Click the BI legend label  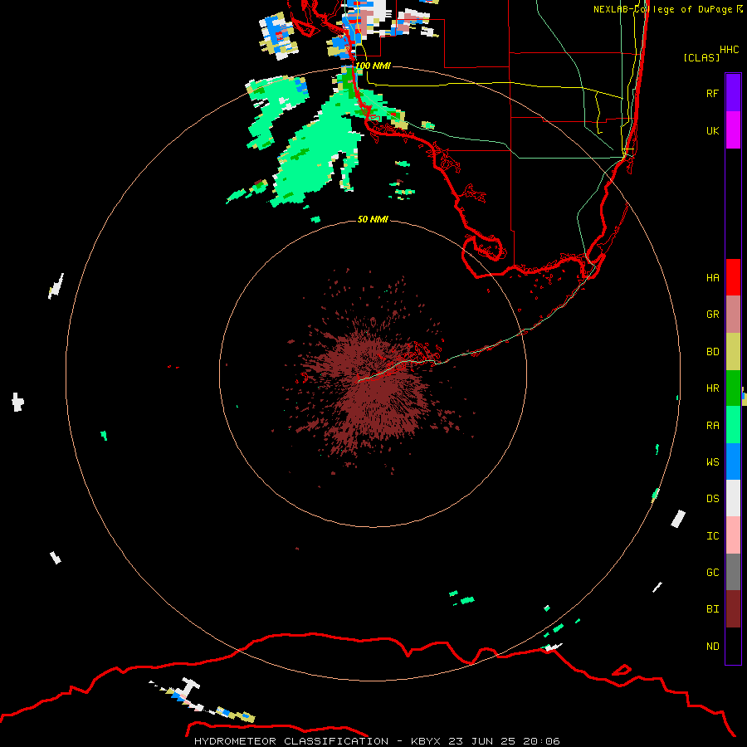(712, 609)
